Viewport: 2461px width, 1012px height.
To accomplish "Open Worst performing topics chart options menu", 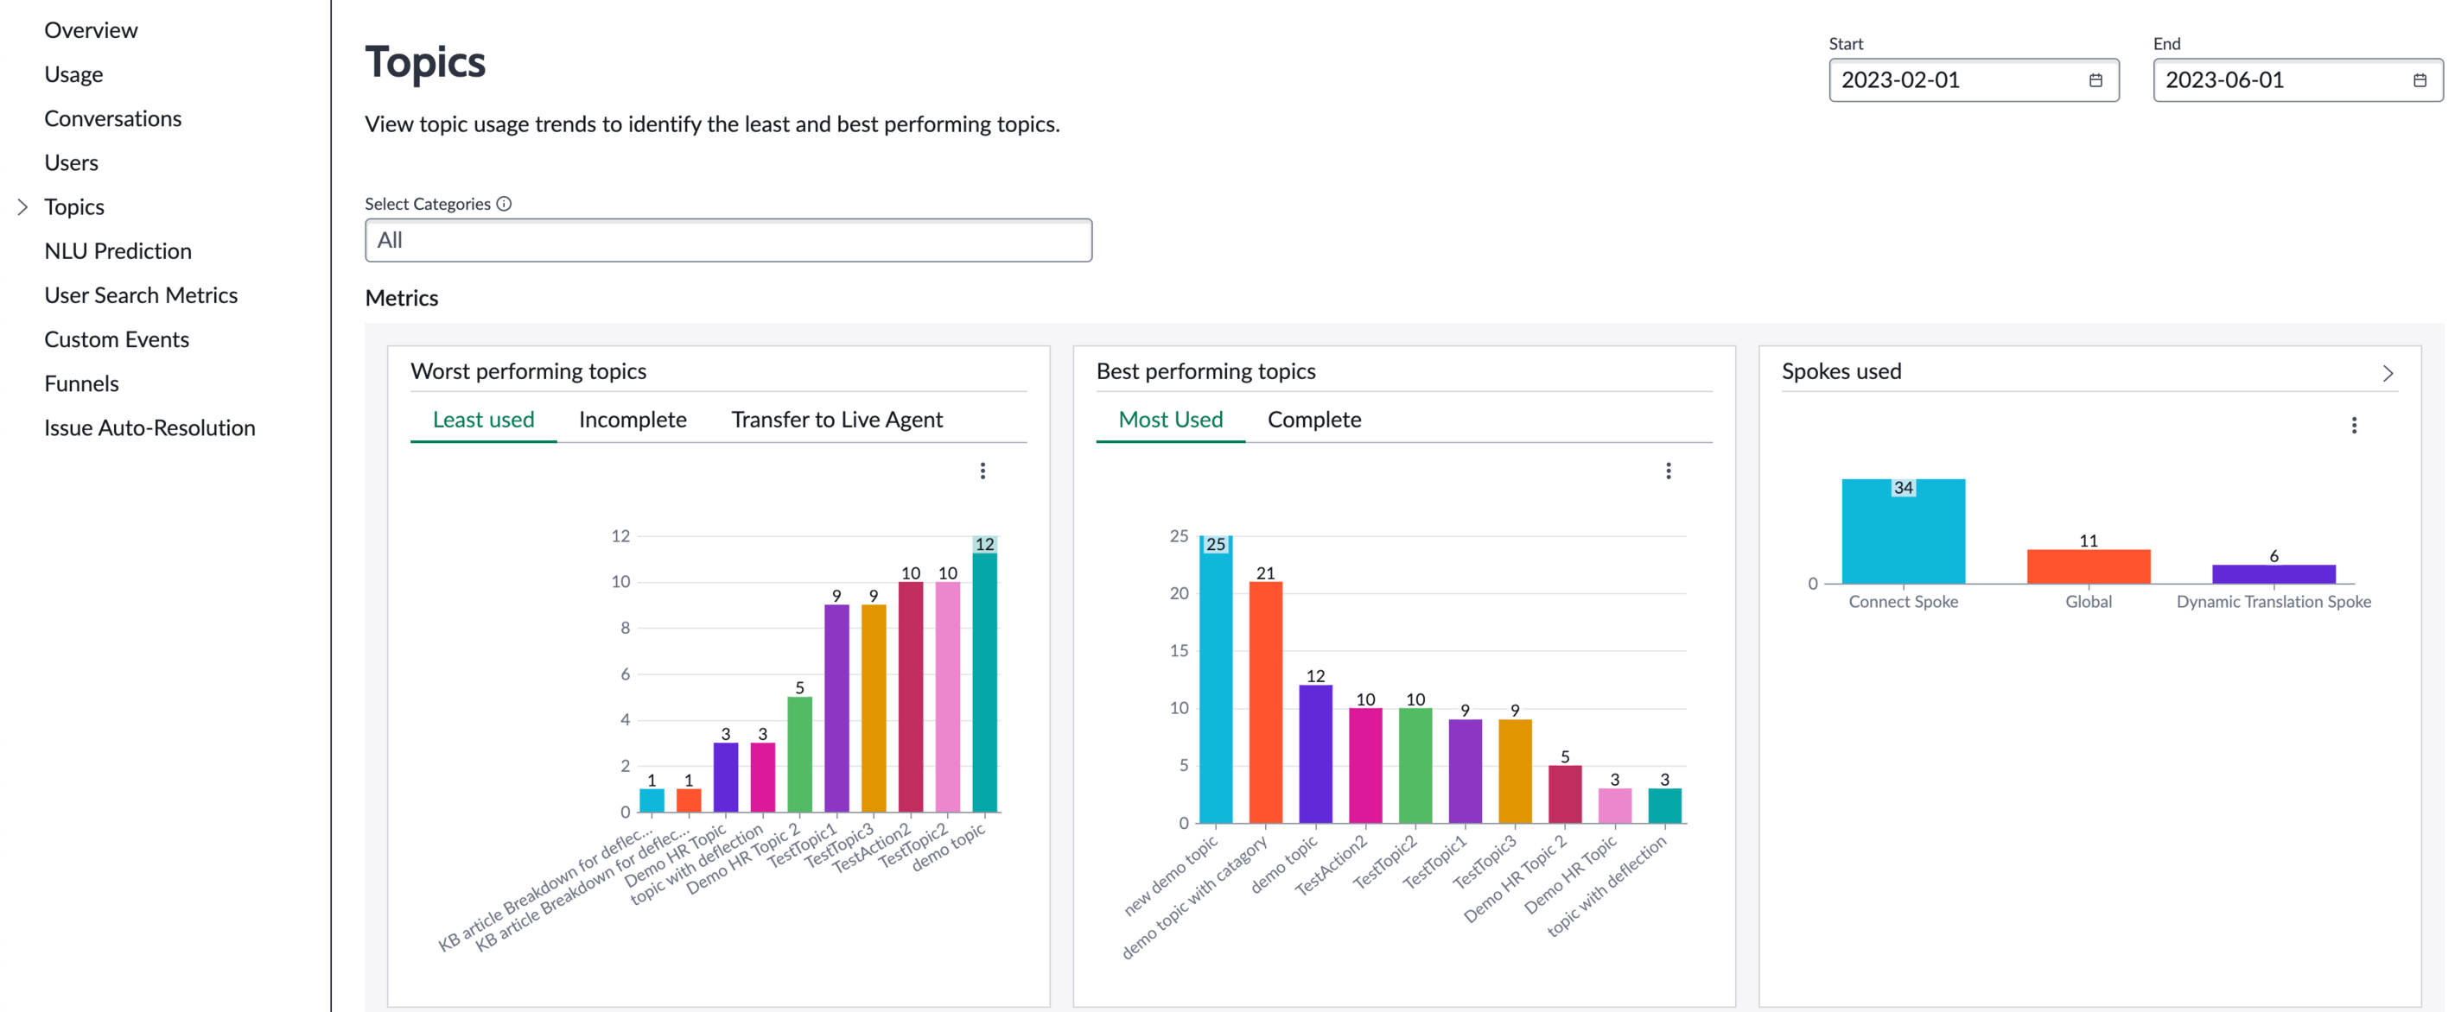I will pyautogui.click(x=982, y=471).
